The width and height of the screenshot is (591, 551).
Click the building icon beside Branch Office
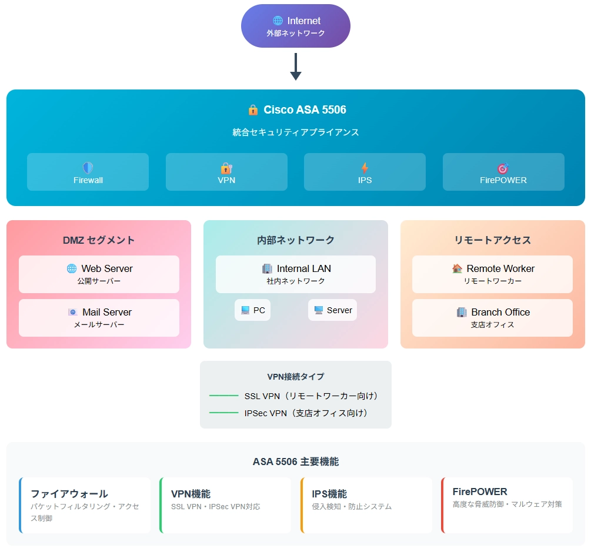462,312
